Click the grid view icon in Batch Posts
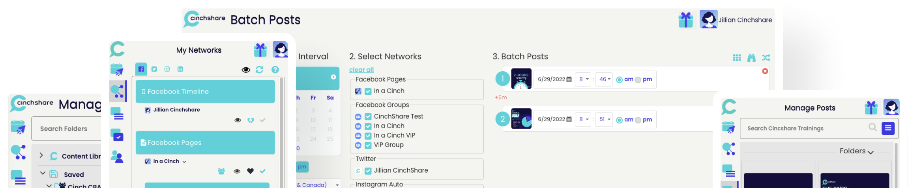This screenshot has width=908, height=188. [x=736, y=58]
